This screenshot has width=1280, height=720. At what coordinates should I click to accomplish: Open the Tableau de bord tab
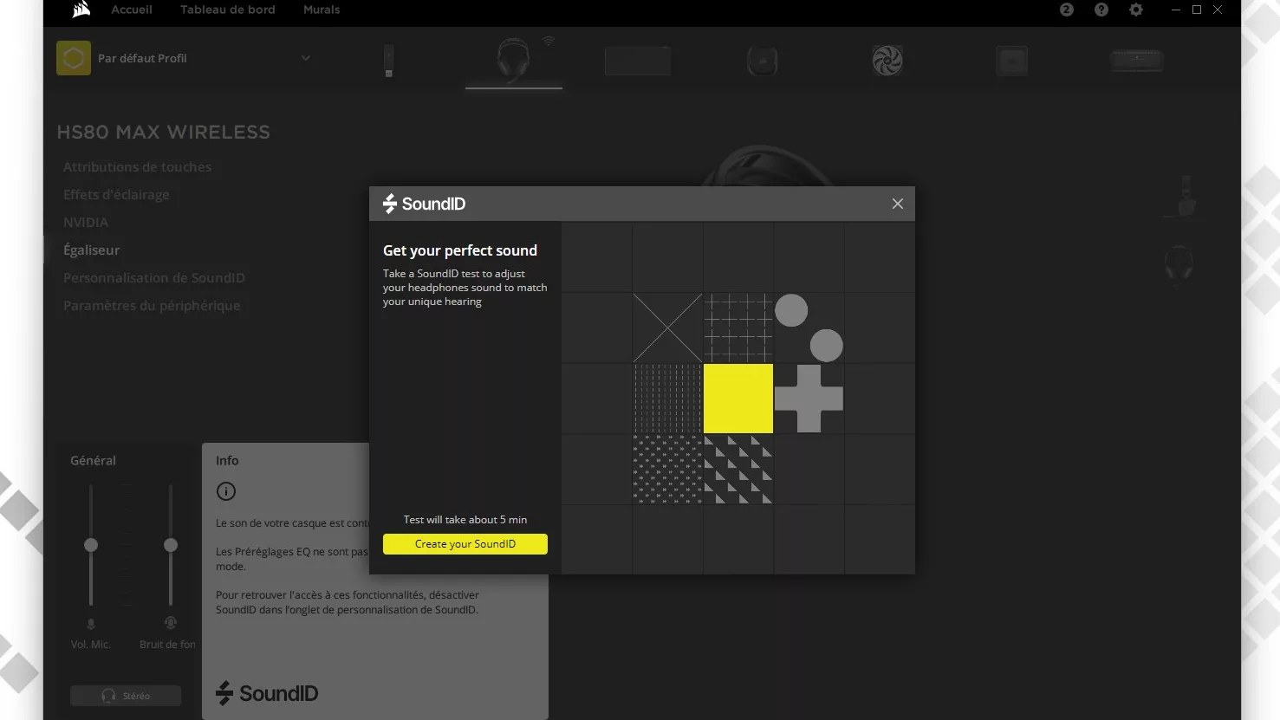point(228,10)
